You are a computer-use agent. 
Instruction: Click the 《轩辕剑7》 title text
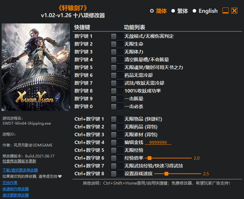click(73, 8)
